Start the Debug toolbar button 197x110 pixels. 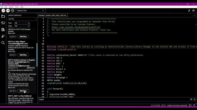pos(12,11)
